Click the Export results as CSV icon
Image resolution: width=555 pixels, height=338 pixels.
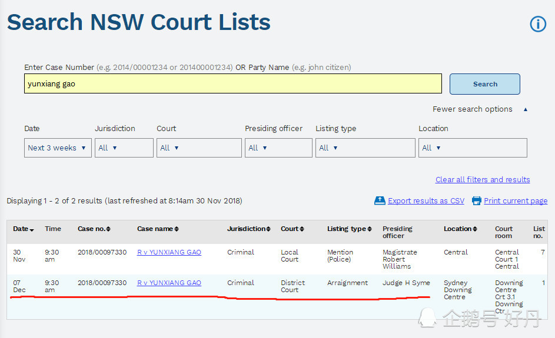point(380,200)
